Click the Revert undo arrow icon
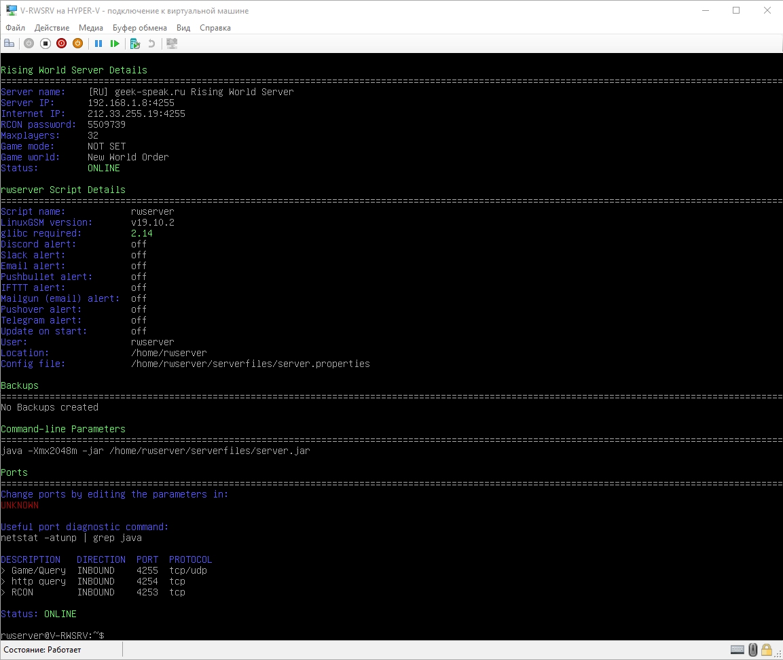The width and height of the screenshot is (783, 660). click(151, 44)
